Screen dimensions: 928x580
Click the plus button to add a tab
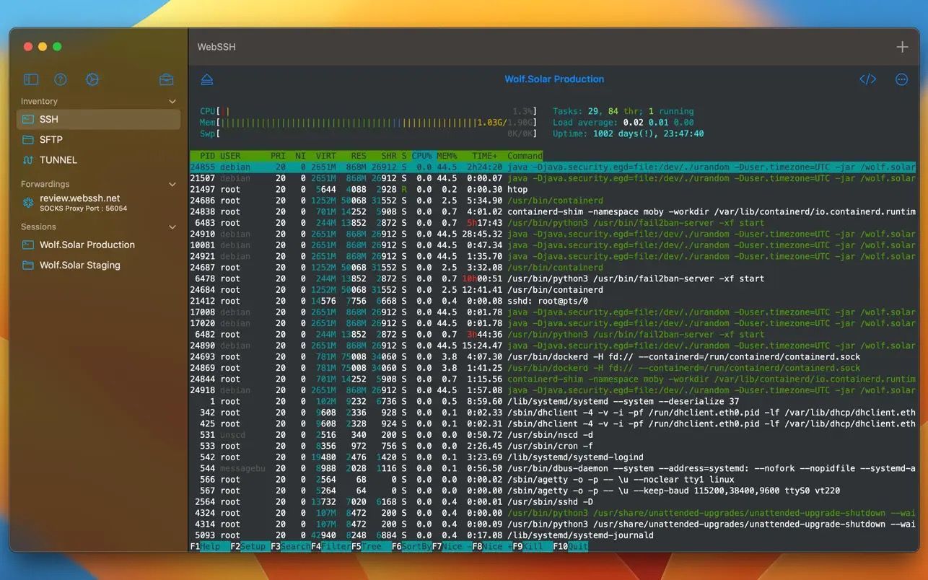click(902, 47)
